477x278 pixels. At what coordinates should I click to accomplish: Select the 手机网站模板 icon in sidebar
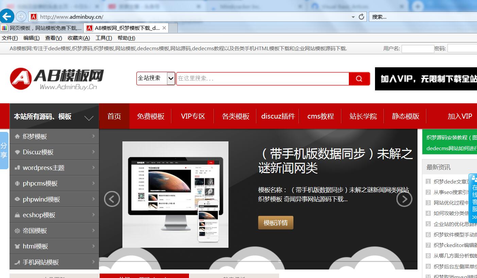pyautogui.click(x=17, y=262)
